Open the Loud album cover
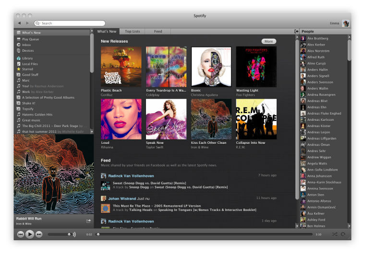The image size is (365, 257). [x=121, y=119]
